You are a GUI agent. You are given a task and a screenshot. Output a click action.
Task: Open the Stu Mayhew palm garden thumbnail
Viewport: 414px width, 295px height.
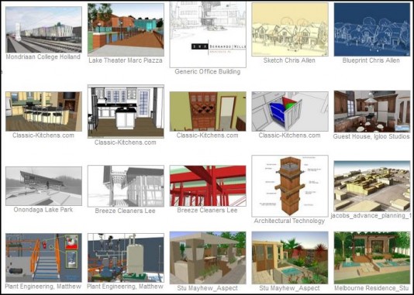(x=290, y=258)
